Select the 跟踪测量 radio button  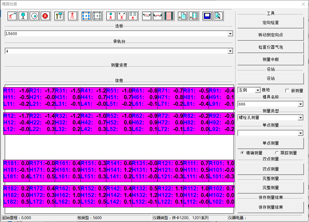point(277,153)
